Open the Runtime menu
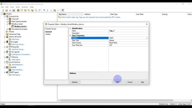This screenshot has width=192, height=108. coord(25,7)
